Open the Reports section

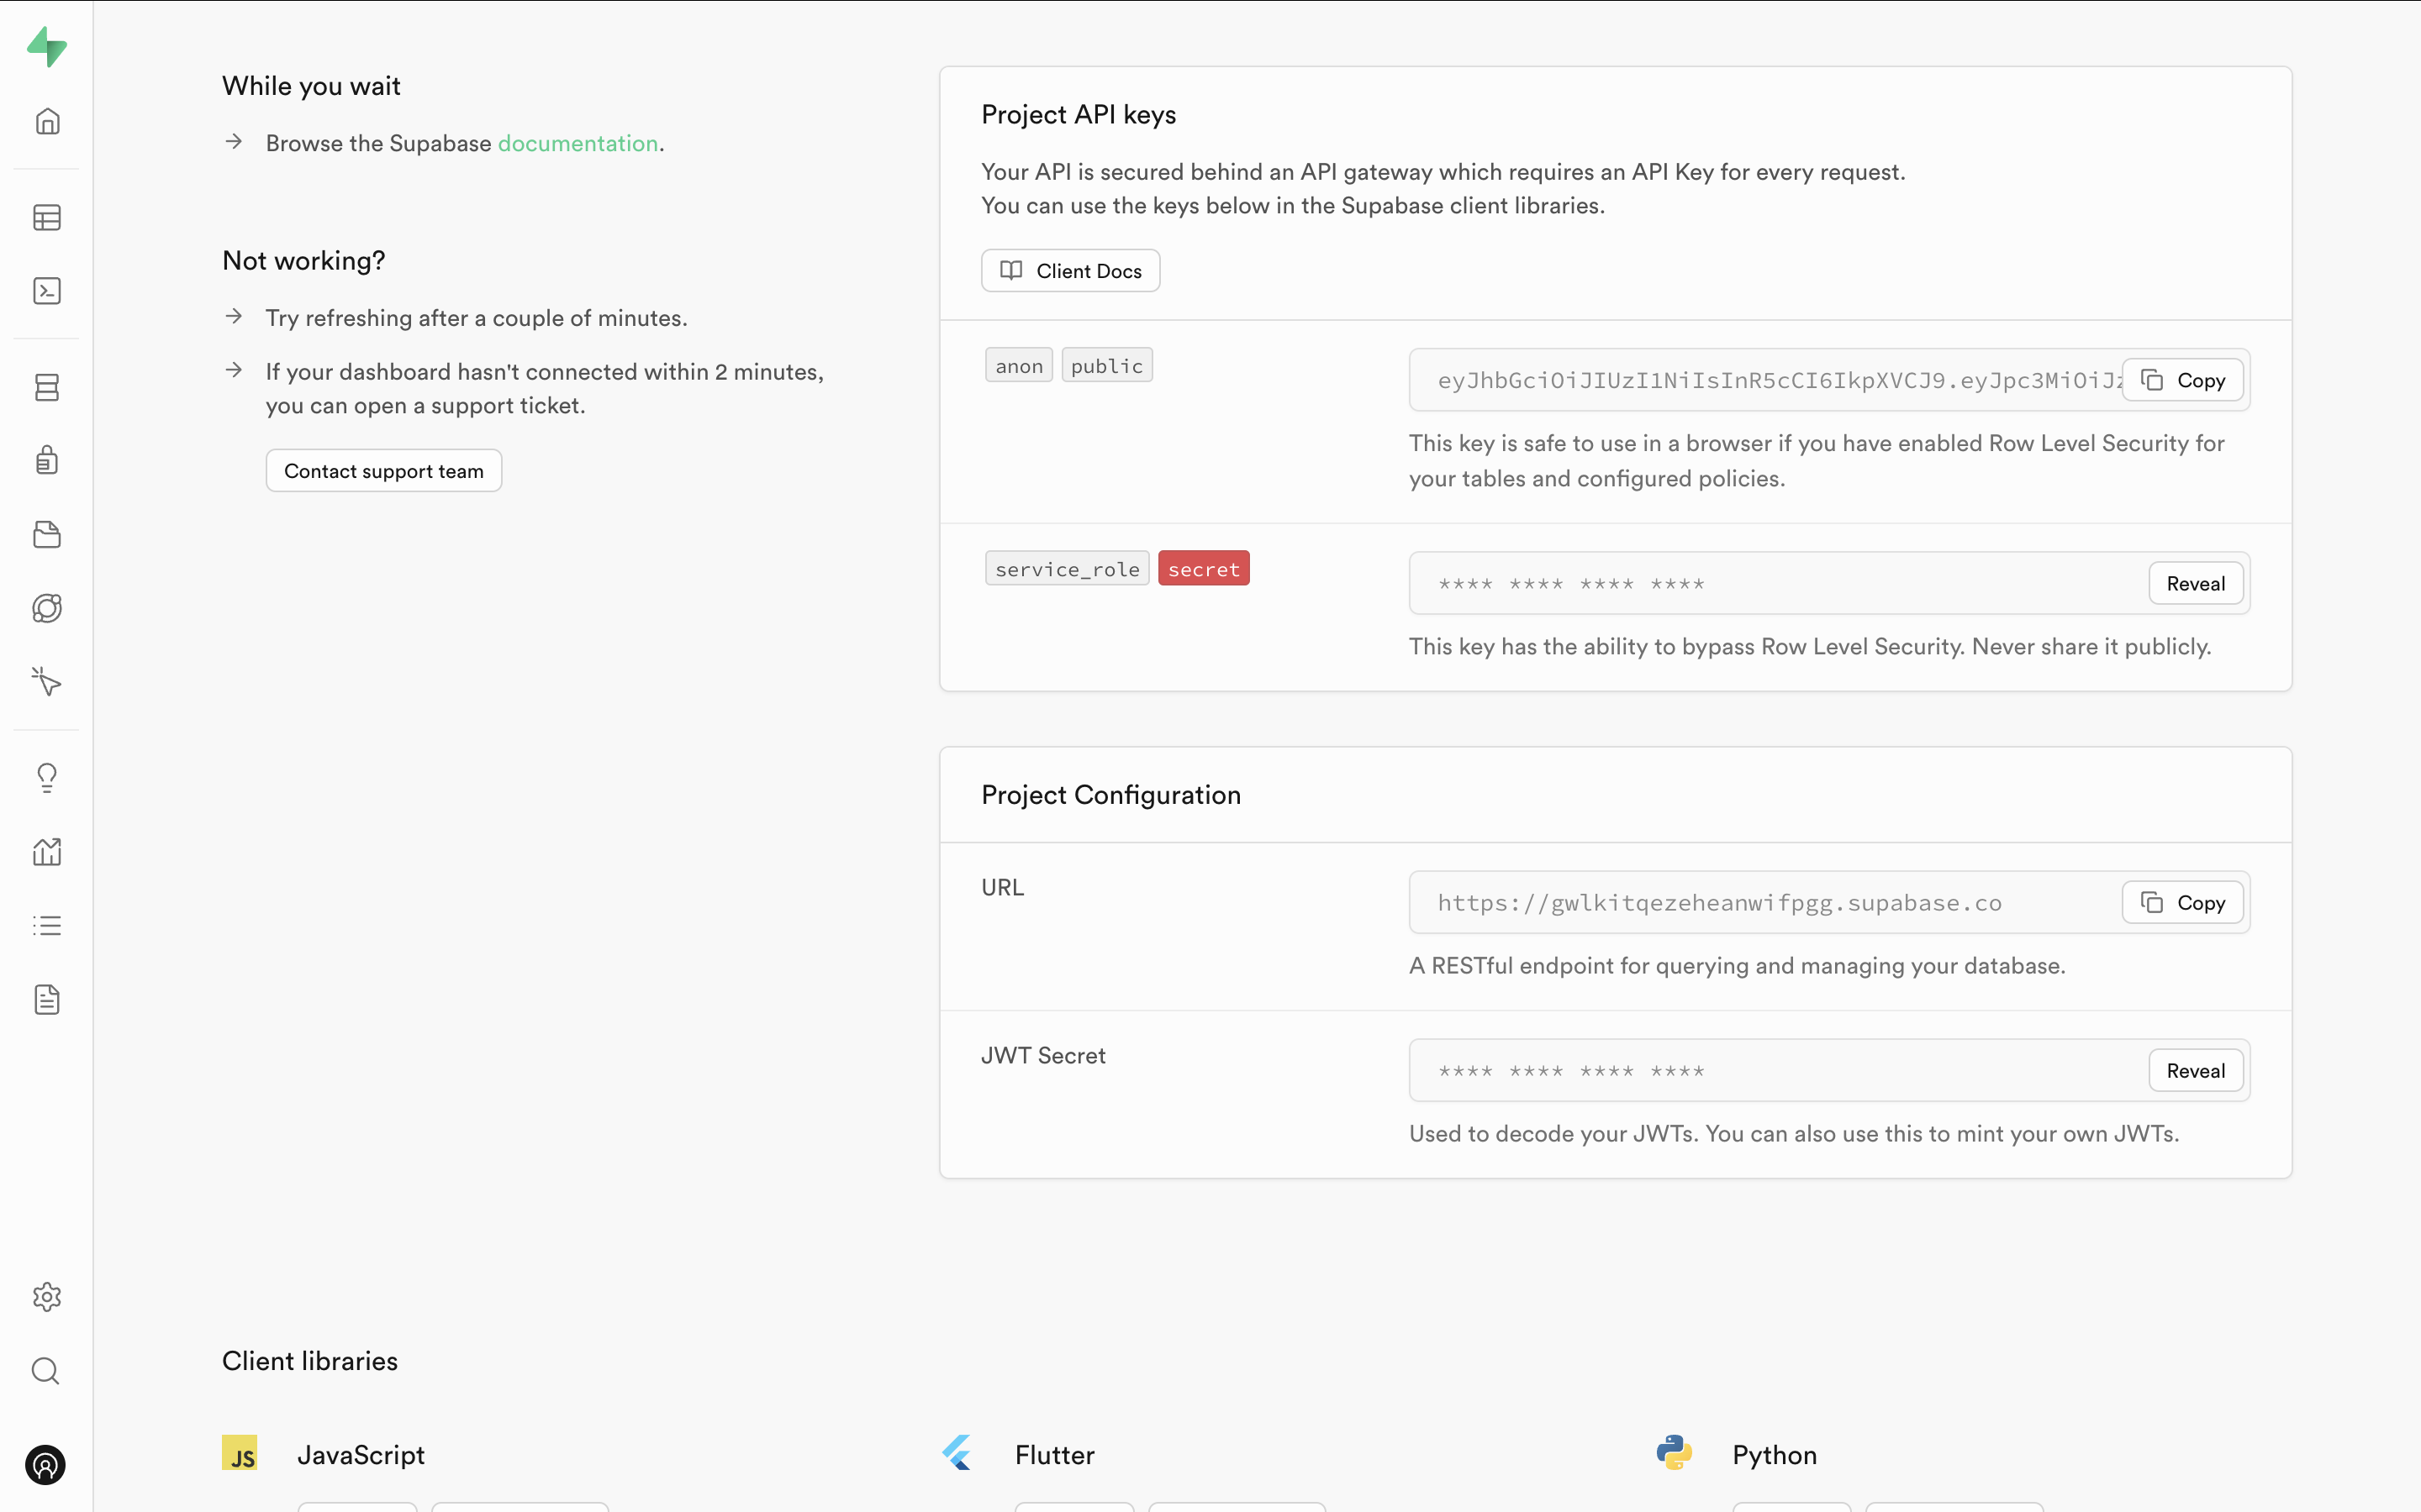pos(47,851)
